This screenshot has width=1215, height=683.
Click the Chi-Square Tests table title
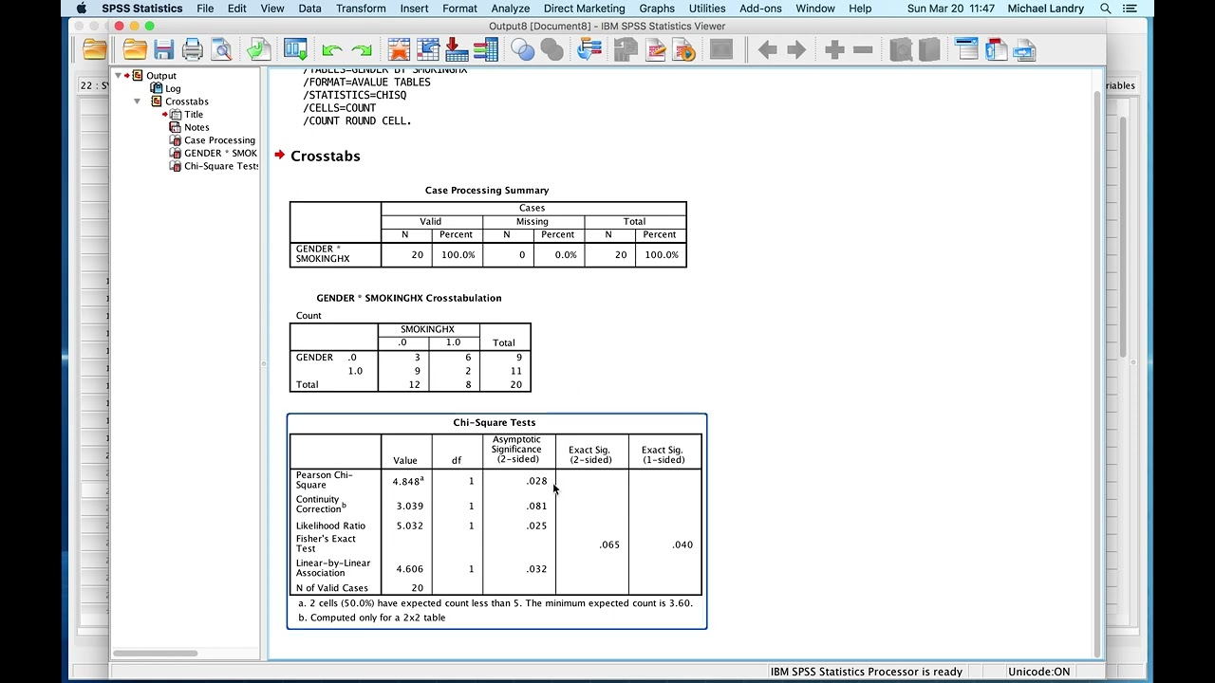pyautogui.click(x=495, y=422)
